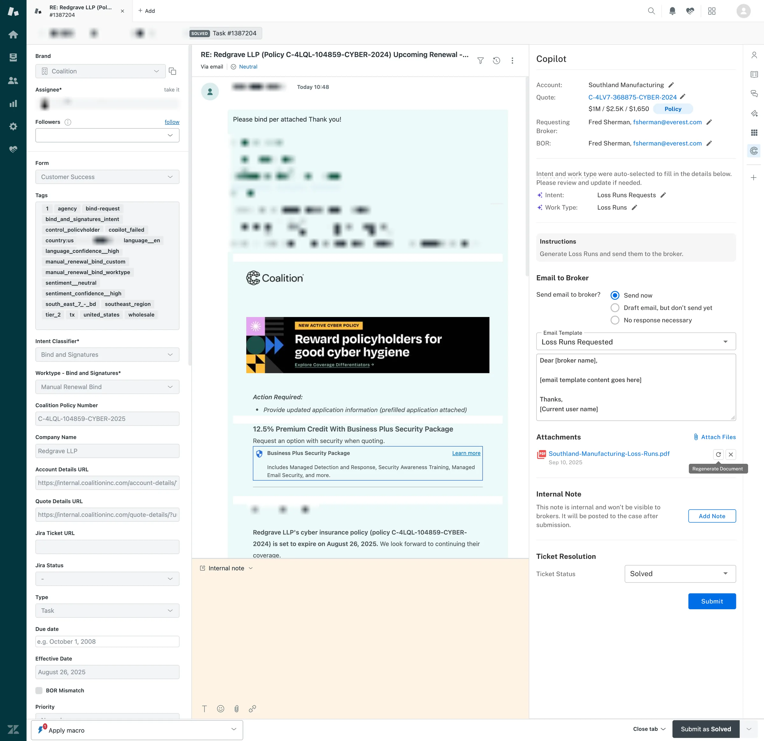Image resolution: width=764 pixels, height=741 pixels.
Task: Select No response necessary option
Action: pos(615,320)
